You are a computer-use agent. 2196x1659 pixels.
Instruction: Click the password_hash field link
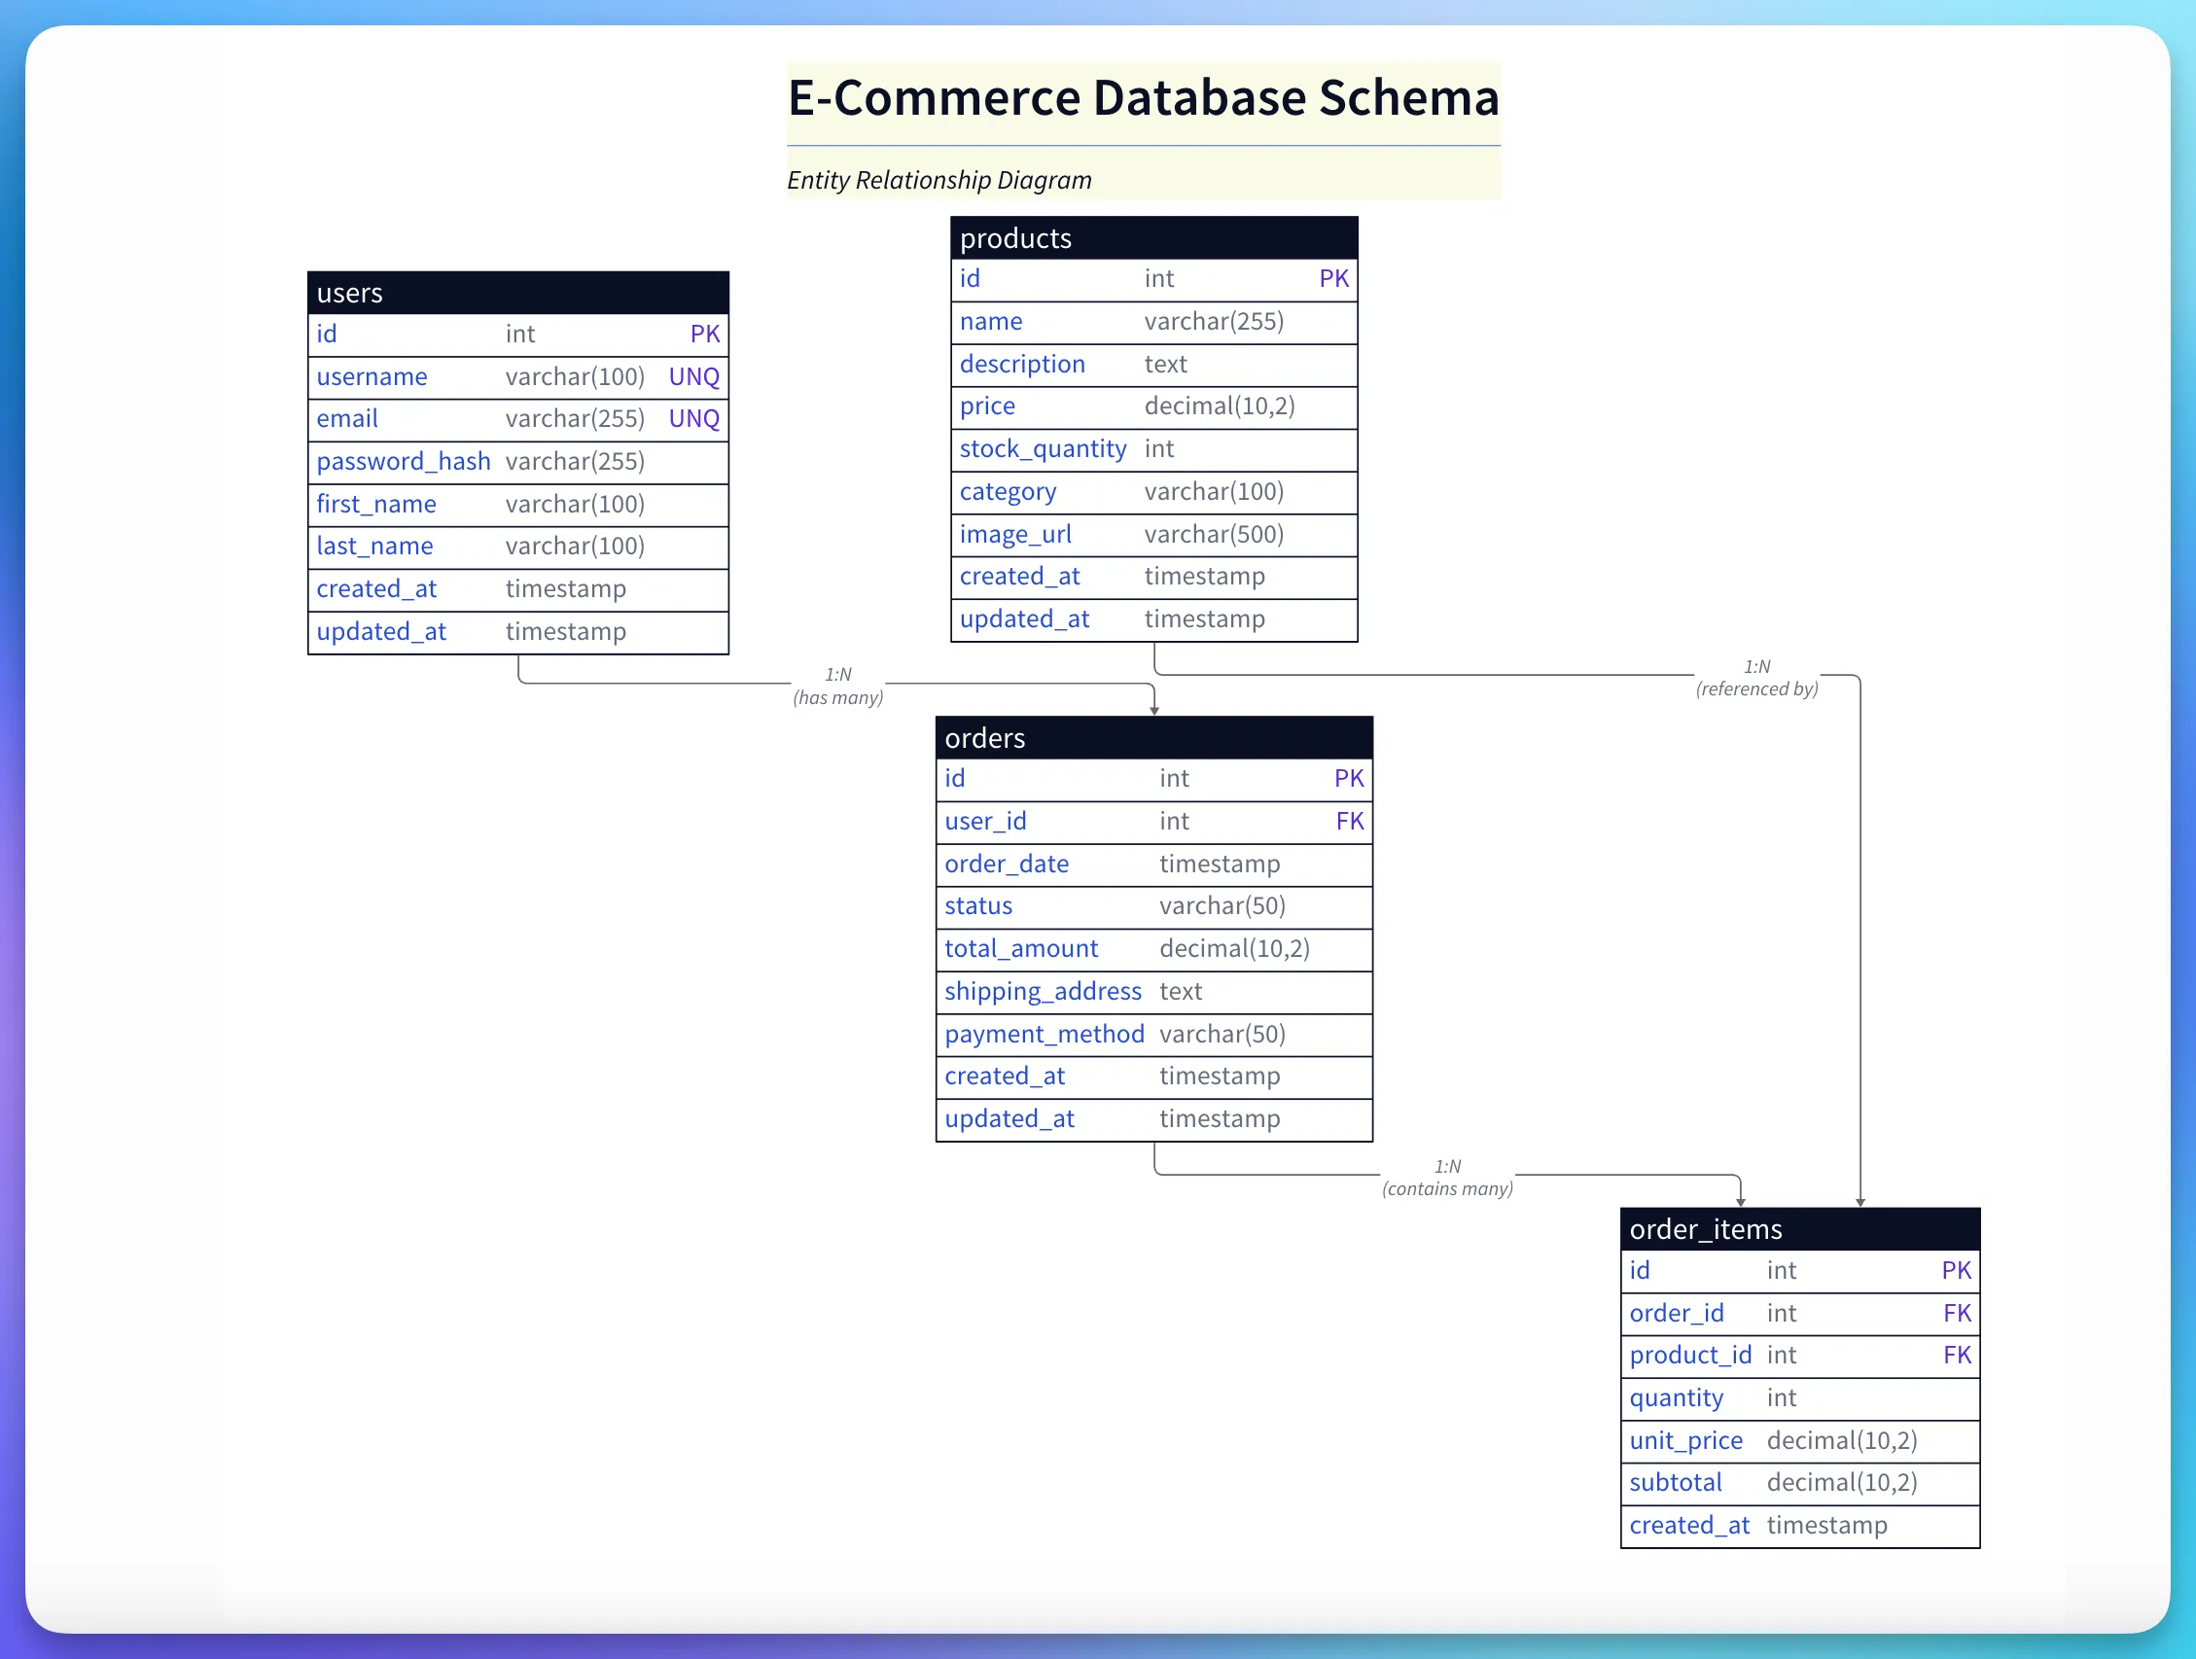pos(403,461)
